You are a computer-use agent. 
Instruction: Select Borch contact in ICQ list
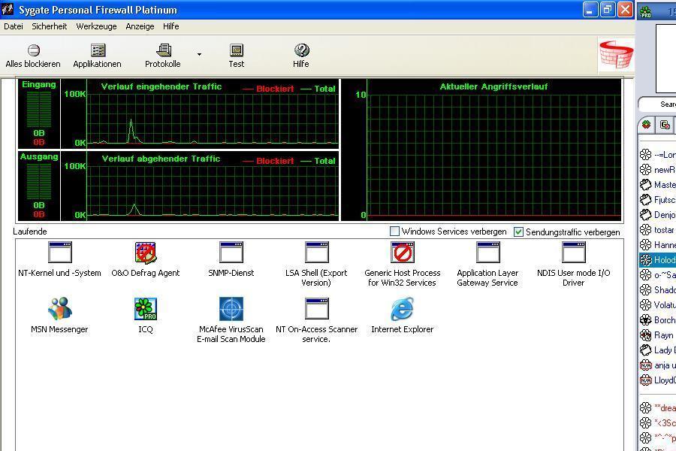(x=657, y=320)
